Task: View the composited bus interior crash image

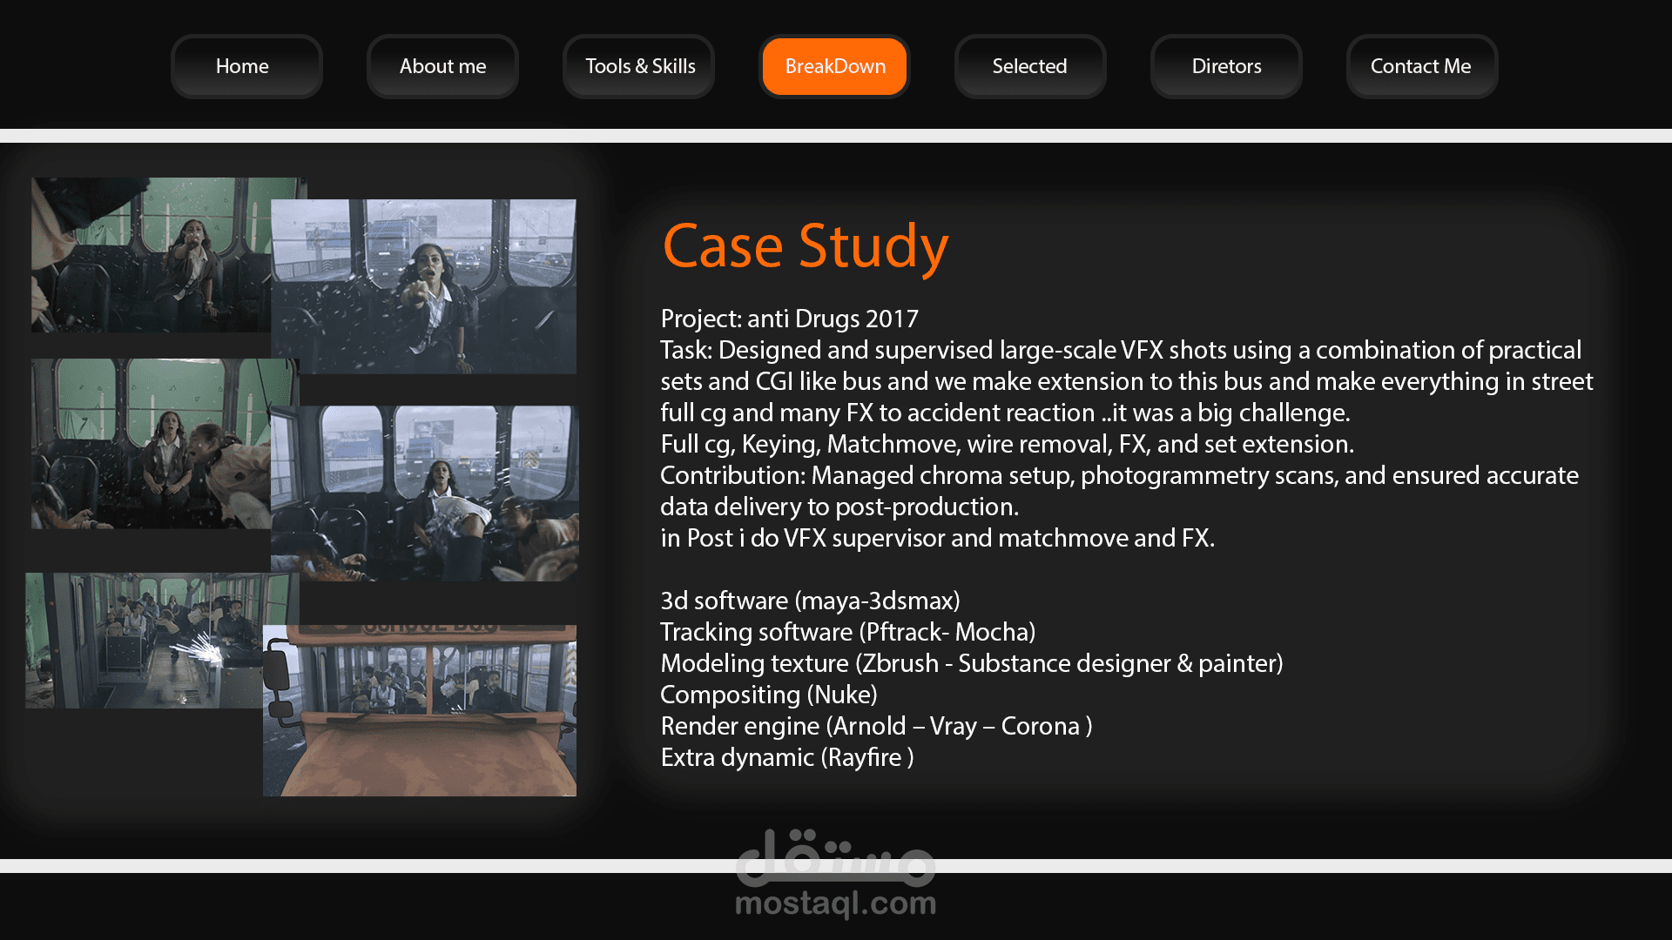Action: click(424, 493)
